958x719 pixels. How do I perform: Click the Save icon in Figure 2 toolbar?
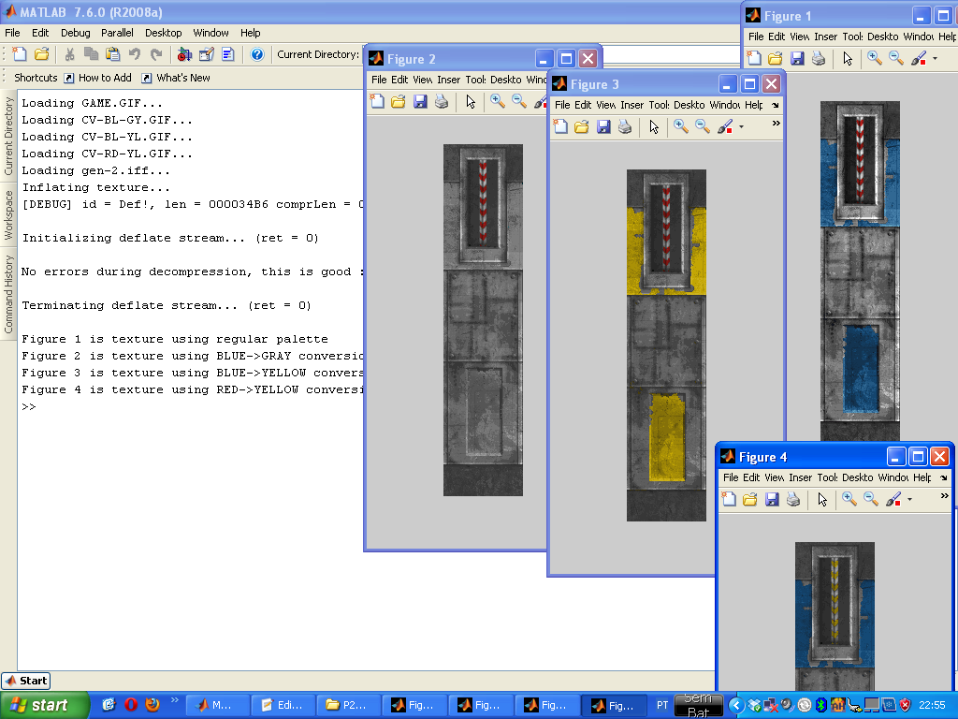420,101
